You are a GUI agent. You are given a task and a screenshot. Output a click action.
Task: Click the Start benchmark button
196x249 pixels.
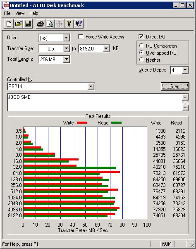[x=175, y=86]
